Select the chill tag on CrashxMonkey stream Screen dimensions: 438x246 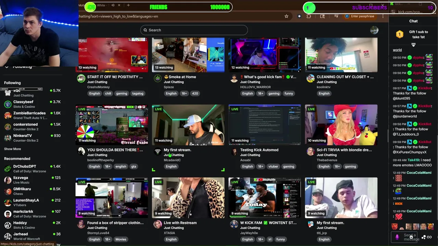(108, 93)
